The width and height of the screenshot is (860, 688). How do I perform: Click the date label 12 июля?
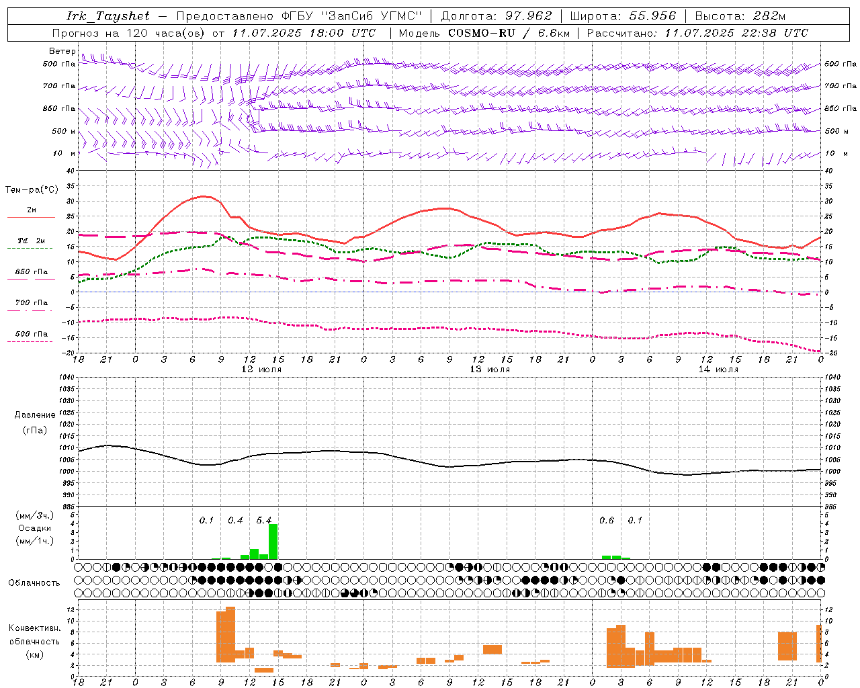261,369
